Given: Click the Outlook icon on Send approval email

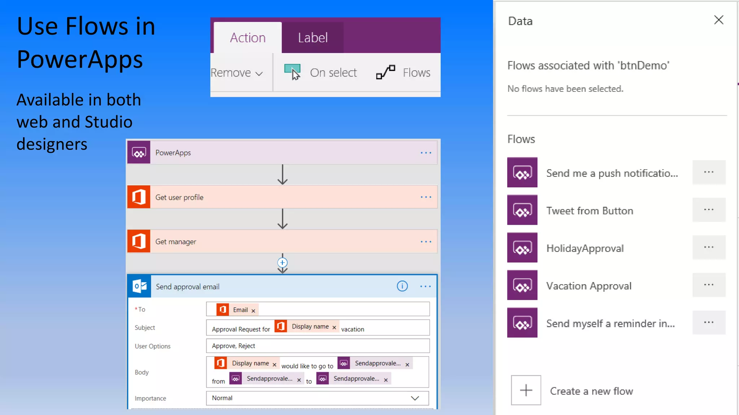Looking at the screenshot, I should coord(139,286).
